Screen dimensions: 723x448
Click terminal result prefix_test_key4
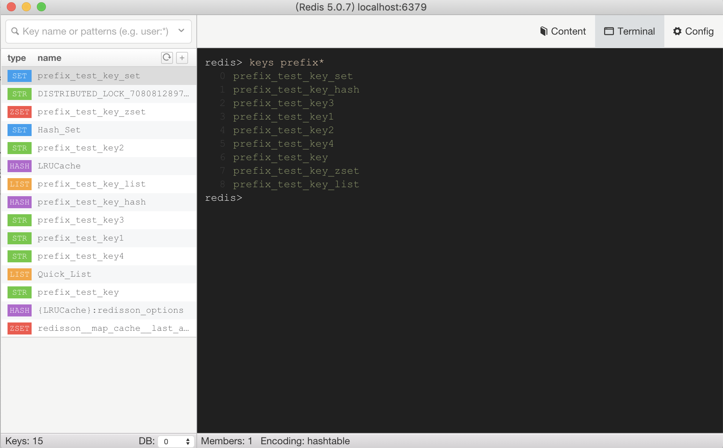tap(283, 144)
